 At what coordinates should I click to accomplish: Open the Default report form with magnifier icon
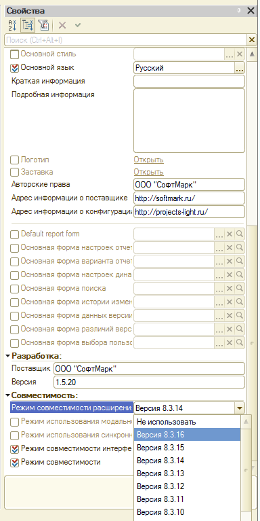(x=240, y=234)
